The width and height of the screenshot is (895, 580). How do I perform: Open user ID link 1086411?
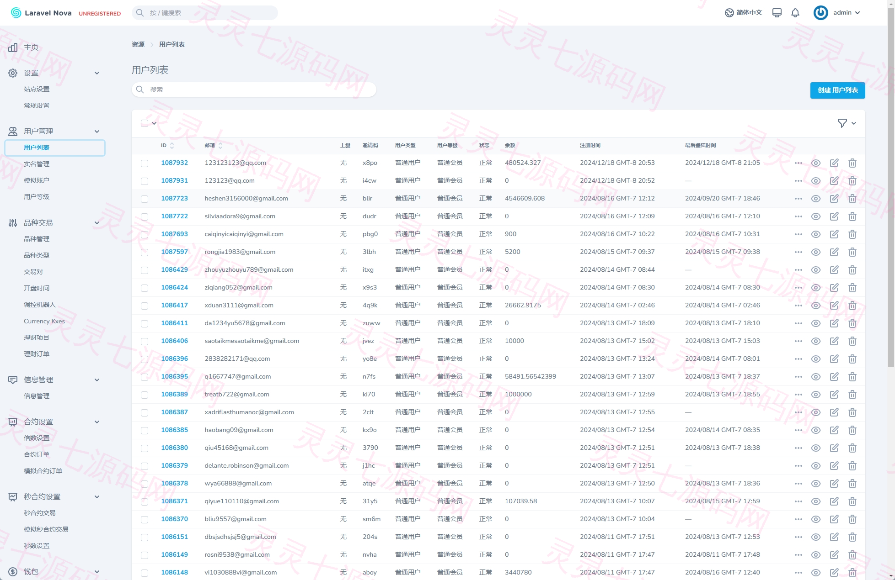click(174, 323)
